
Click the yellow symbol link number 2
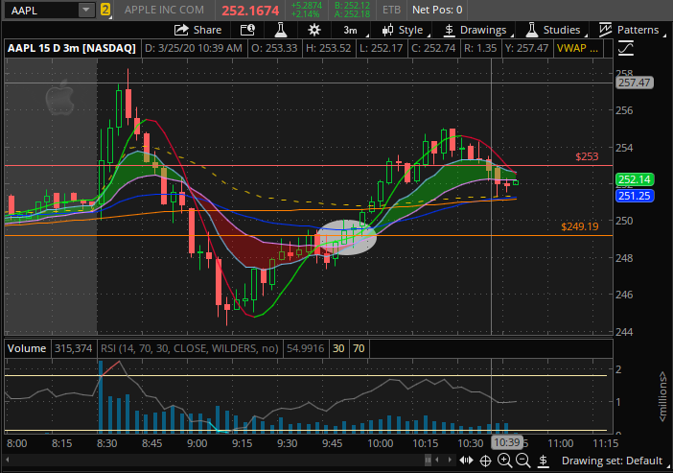[x=105, y=10]
